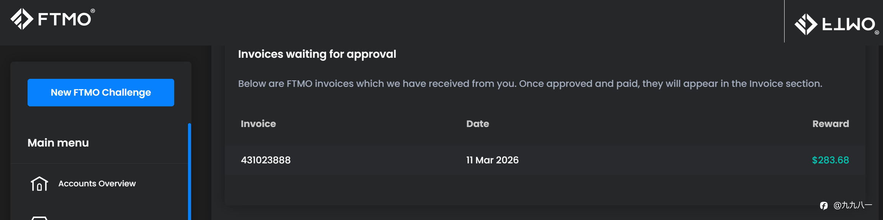Click the Main menu heading

pyautogui.click(x=58, y=143)
